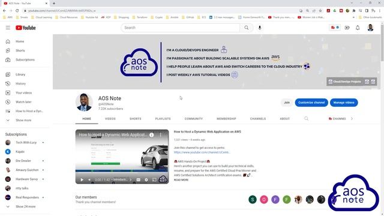The height and width of the screenshot is (216, 384).
Task: Open video player settings gear
Action: 146,180
